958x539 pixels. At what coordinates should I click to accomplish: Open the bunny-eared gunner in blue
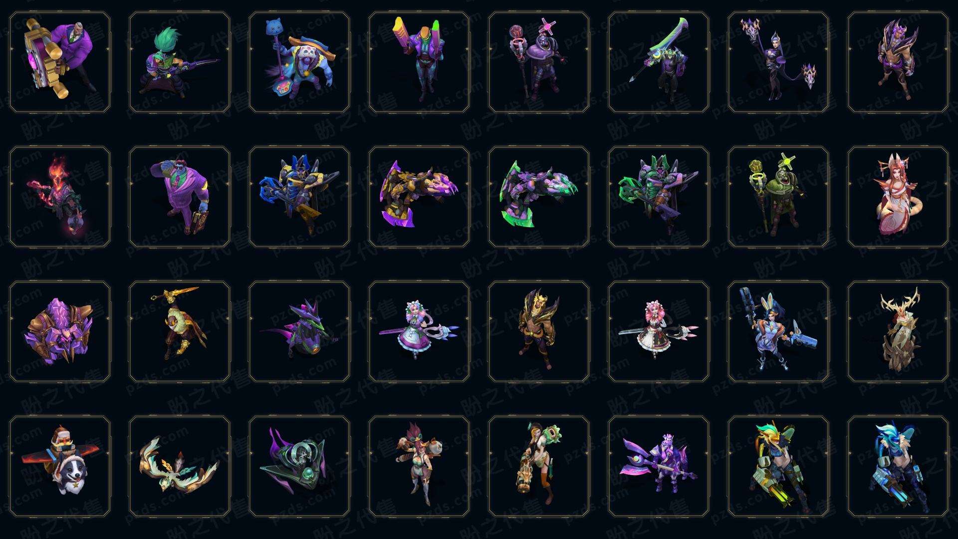pos(778,331)
